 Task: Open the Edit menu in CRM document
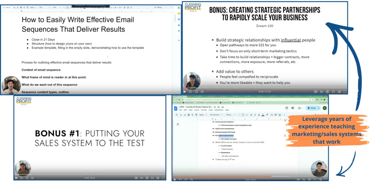[185, 110]
